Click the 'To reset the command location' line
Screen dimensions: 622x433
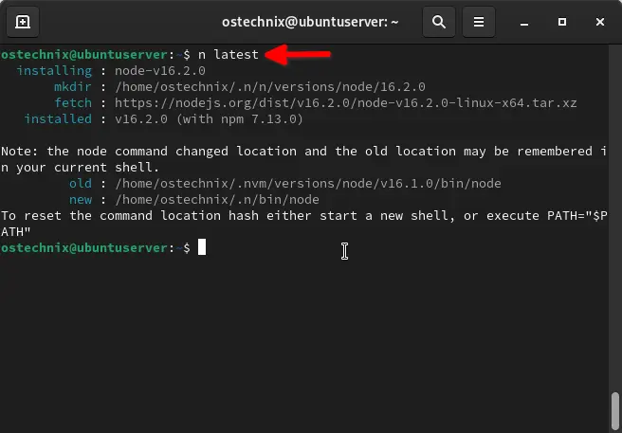point(303,224)
